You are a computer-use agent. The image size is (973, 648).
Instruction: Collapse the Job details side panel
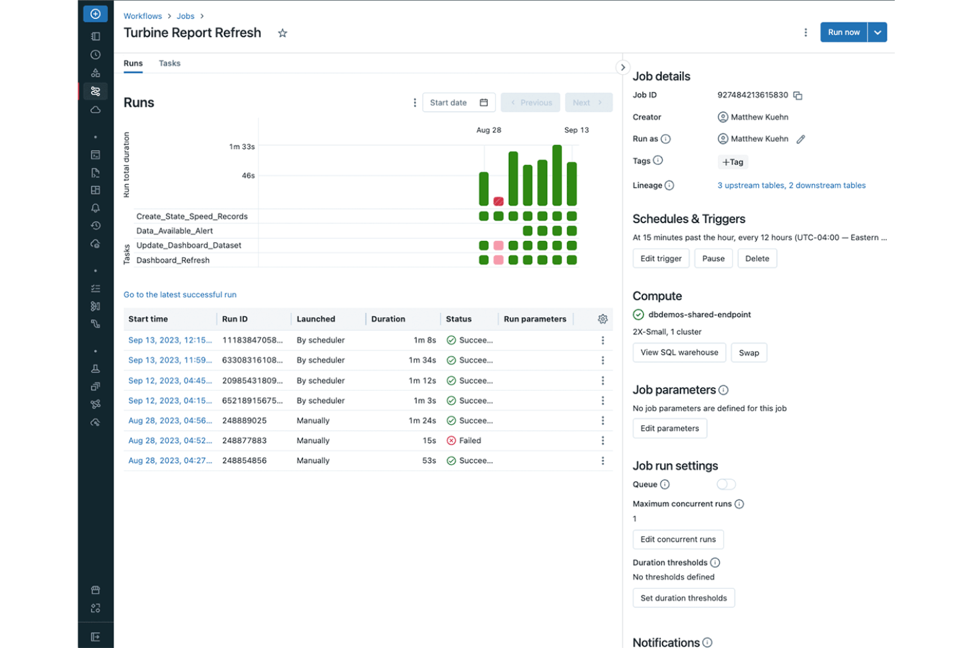[623, 67]
